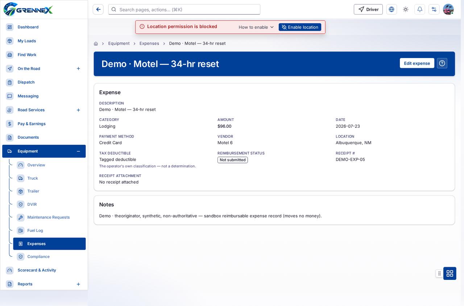
Task: Open the language globe icon
Action: (391, 9)
